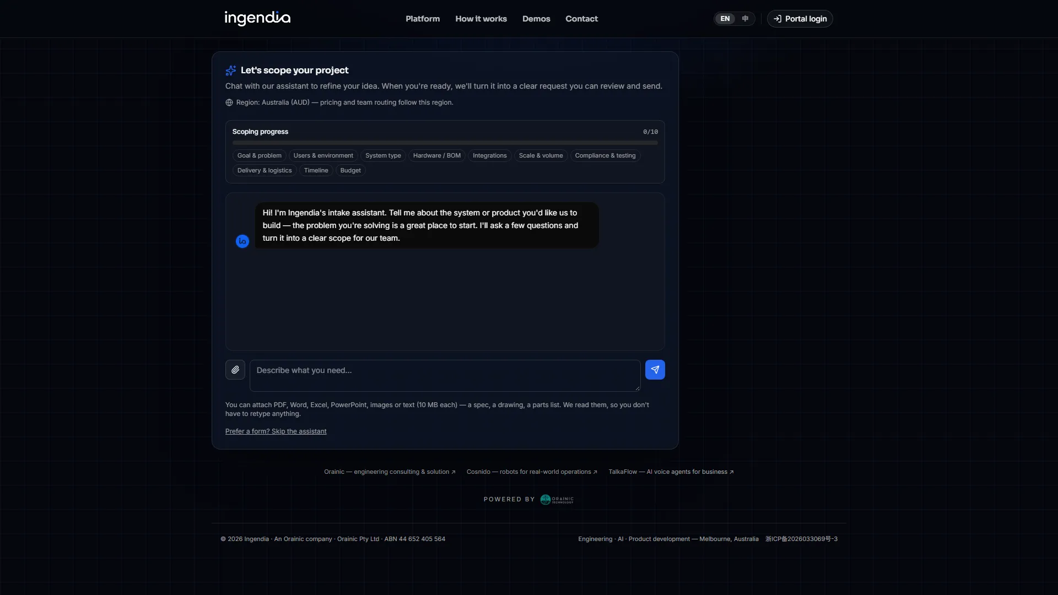Click the attachment file types hint text
Screen dimensions: 1058x595
pyautogui.click(x=437, y=409)
